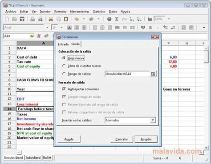Paste using the clipboard icon
211x164 pixels.
pyautogui.click(x=66, y=19)
